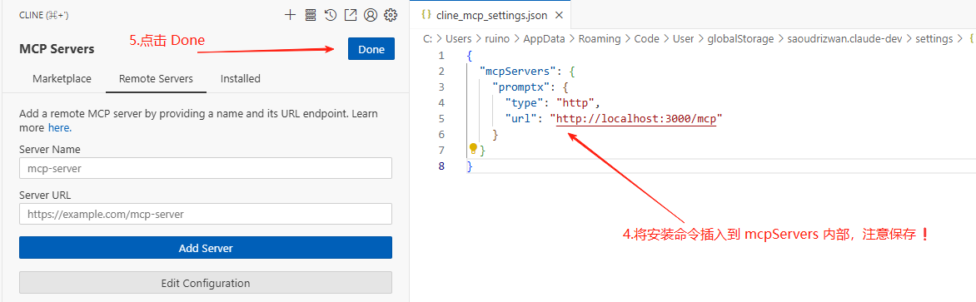Click the "type" key on line 4
The width and height of the screenshot is (976, 302).
523,102
